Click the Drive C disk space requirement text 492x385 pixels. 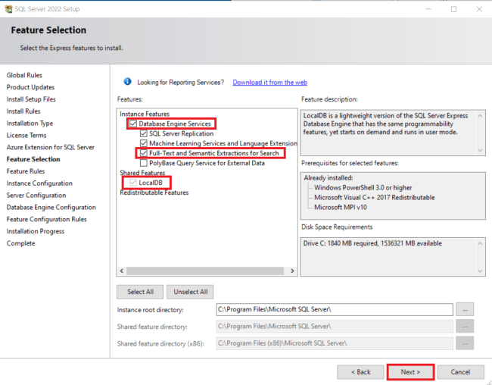pyautogui.click(x=372, y=243)
